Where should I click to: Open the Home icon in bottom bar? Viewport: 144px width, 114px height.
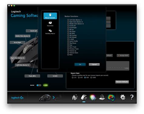click(x=75, y=97)
